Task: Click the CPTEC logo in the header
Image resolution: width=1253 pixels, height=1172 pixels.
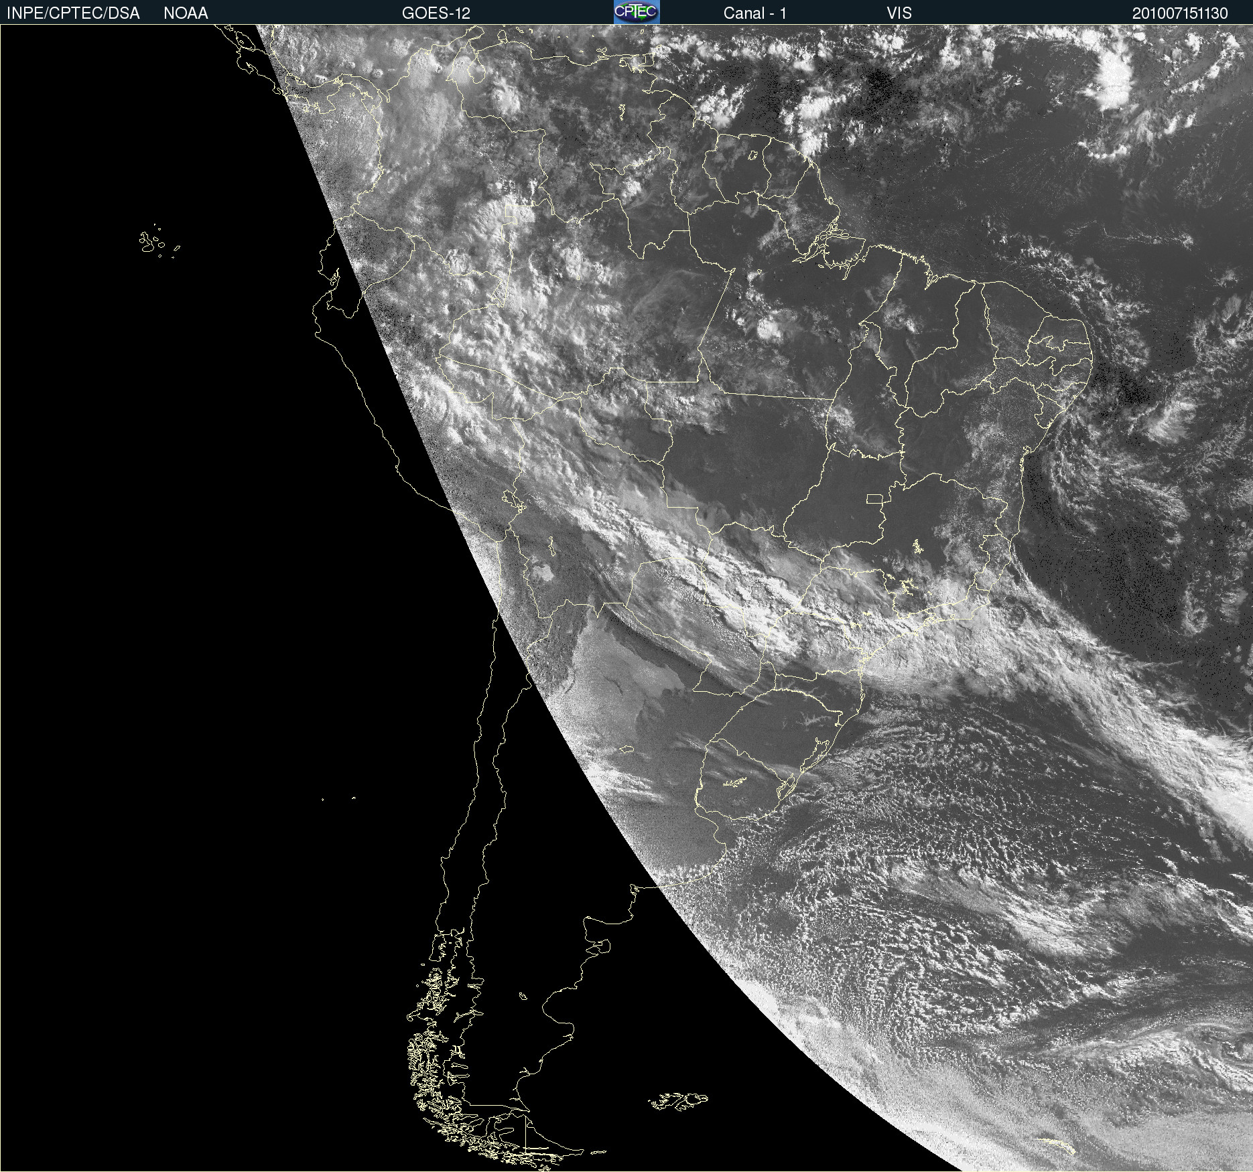Action: tap(637, 12)
